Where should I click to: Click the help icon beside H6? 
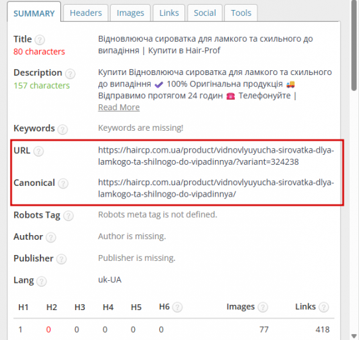click(x=177, y=307)
